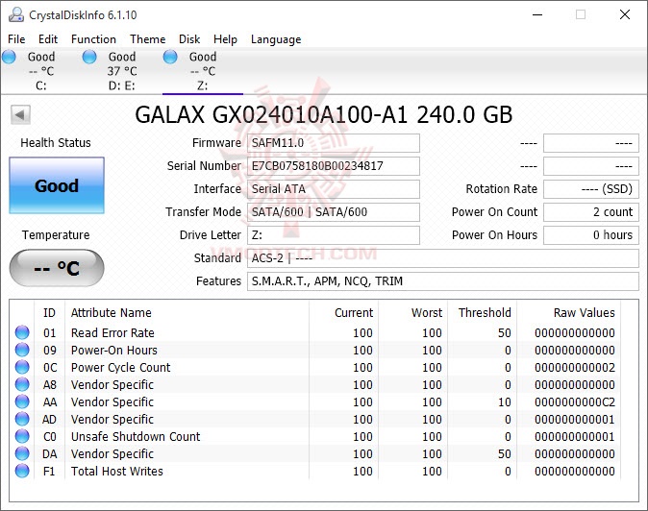This screenshot has width=648, height=511.
Task: Click status orb for attribute A8
Action: pyautogui.click(x=22, y=384)
